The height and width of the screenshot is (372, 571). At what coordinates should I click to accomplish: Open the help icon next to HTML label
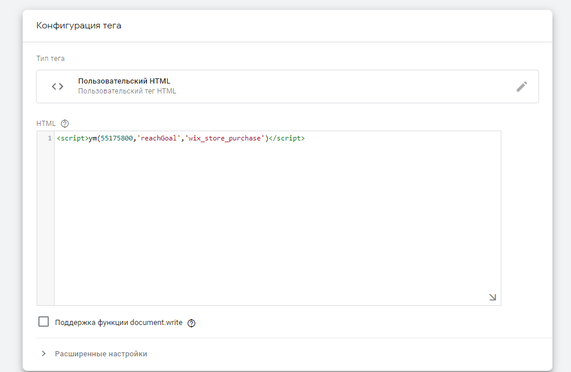[x=65, y=124]
